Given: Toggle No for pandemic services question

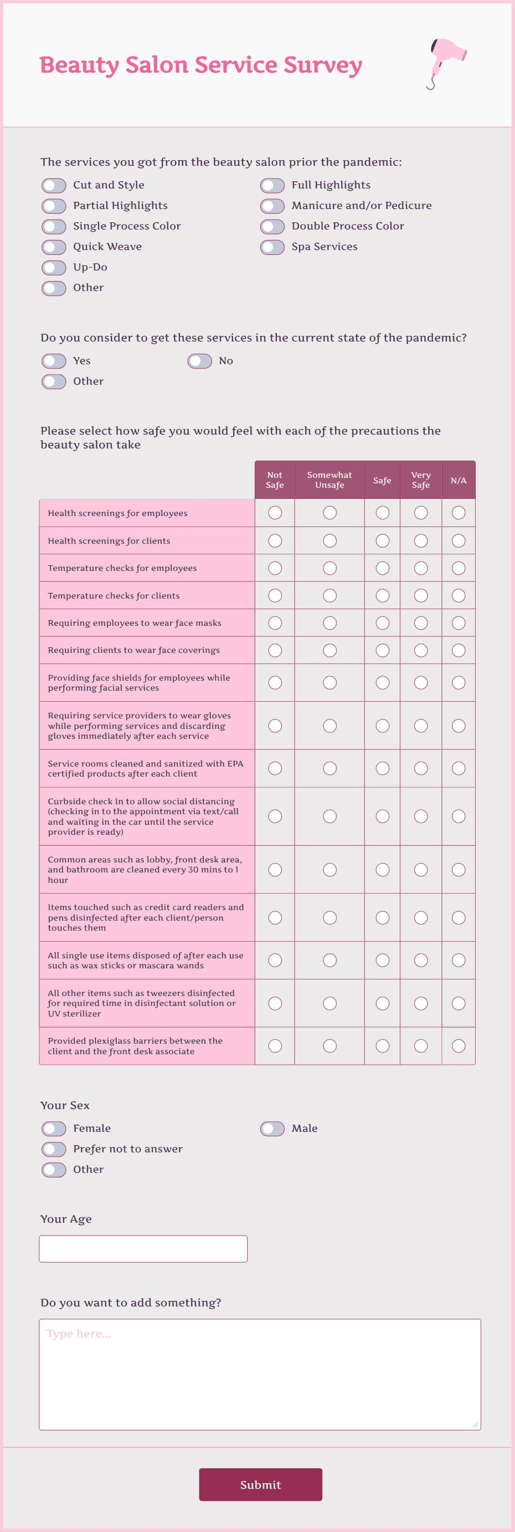Looking at the screenshot, I should (200, 360).
